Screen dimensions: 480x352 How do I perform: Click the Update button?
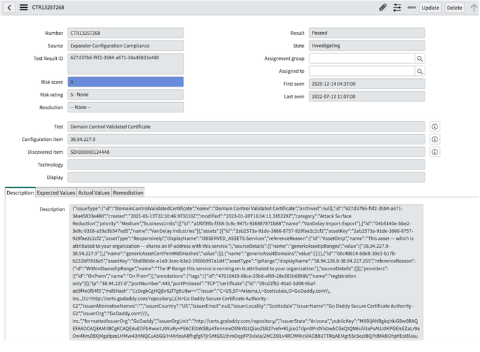tap(430, 8)
